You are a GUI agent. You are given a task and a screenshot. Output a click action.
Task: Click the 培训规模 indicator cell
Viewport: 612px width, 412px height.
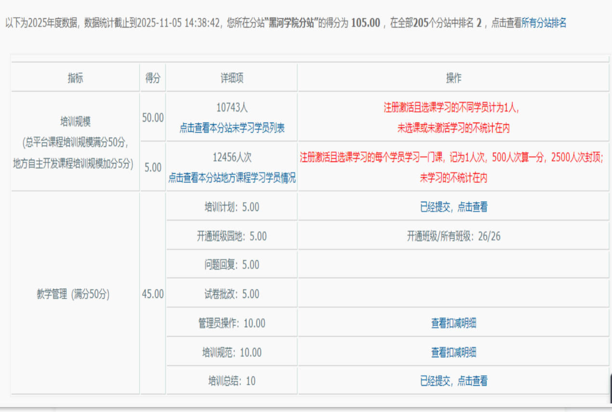coord(75,121)
